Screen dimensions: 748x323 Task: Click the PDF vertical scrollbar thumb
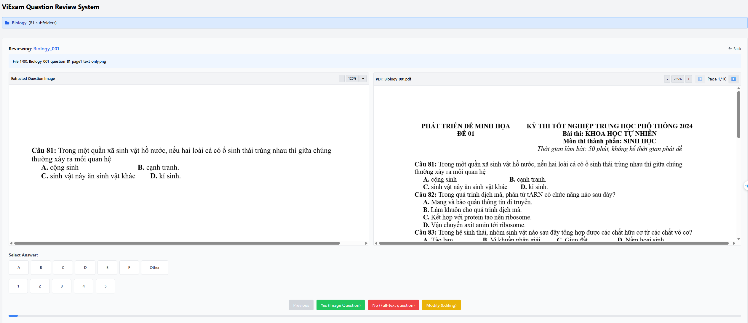(739, 114)
